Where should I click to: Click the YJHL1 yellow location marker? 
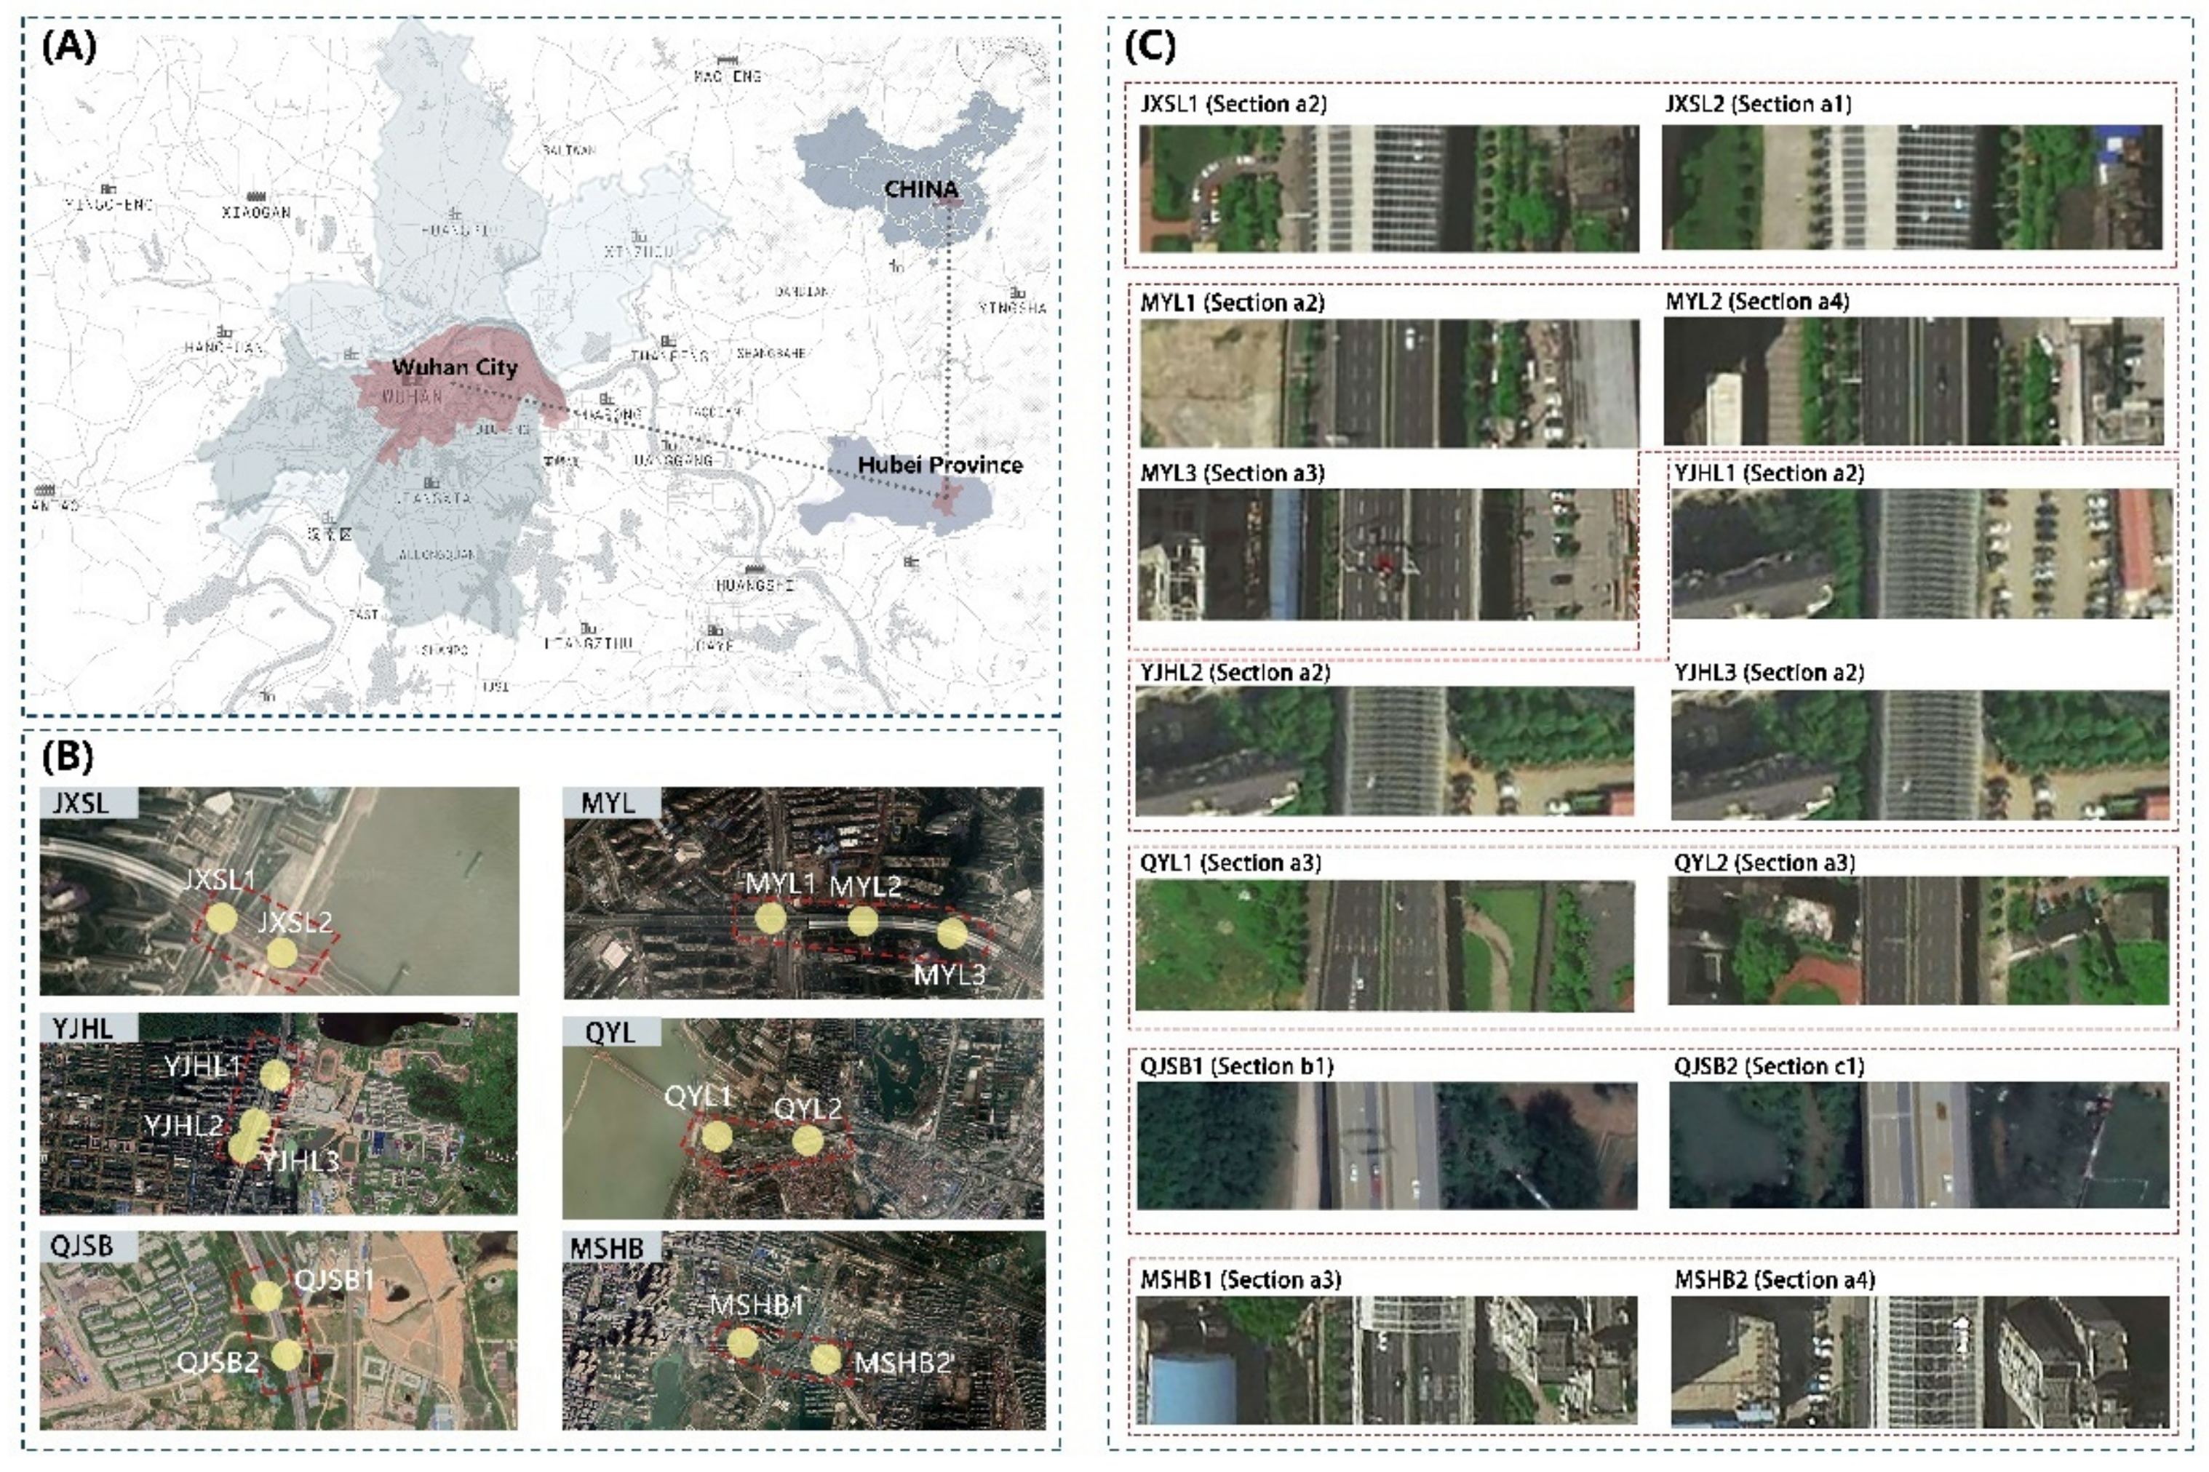click(x=274, y=1076)
